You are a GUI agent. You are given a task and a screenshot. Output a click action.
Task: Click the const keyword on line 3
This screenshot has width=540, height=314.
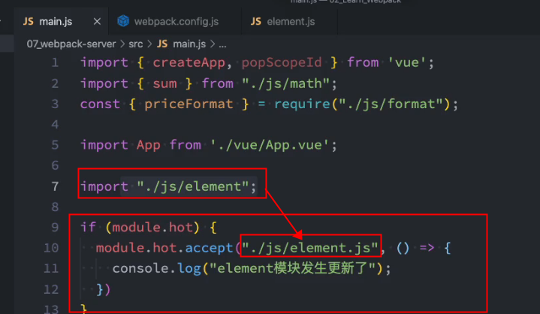click(x=100, y=104)
